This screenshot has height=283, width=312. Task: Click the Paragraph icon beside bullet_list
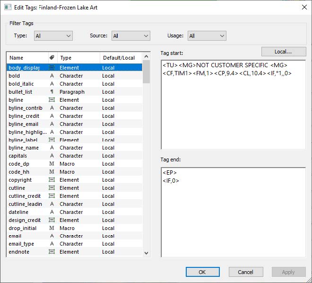click(52, 92)
